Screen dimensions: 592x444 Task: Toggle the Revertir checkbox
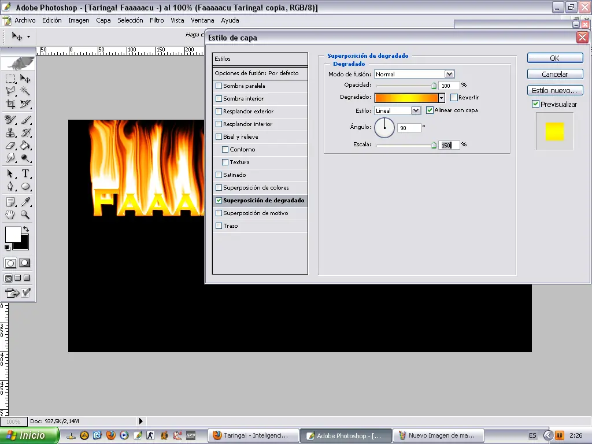pyautogui.click(x=454, y=97)
